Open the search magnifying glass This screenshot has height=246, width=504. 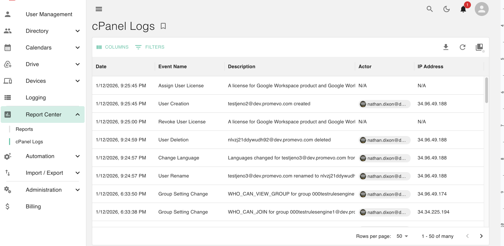tap(430, 9)
